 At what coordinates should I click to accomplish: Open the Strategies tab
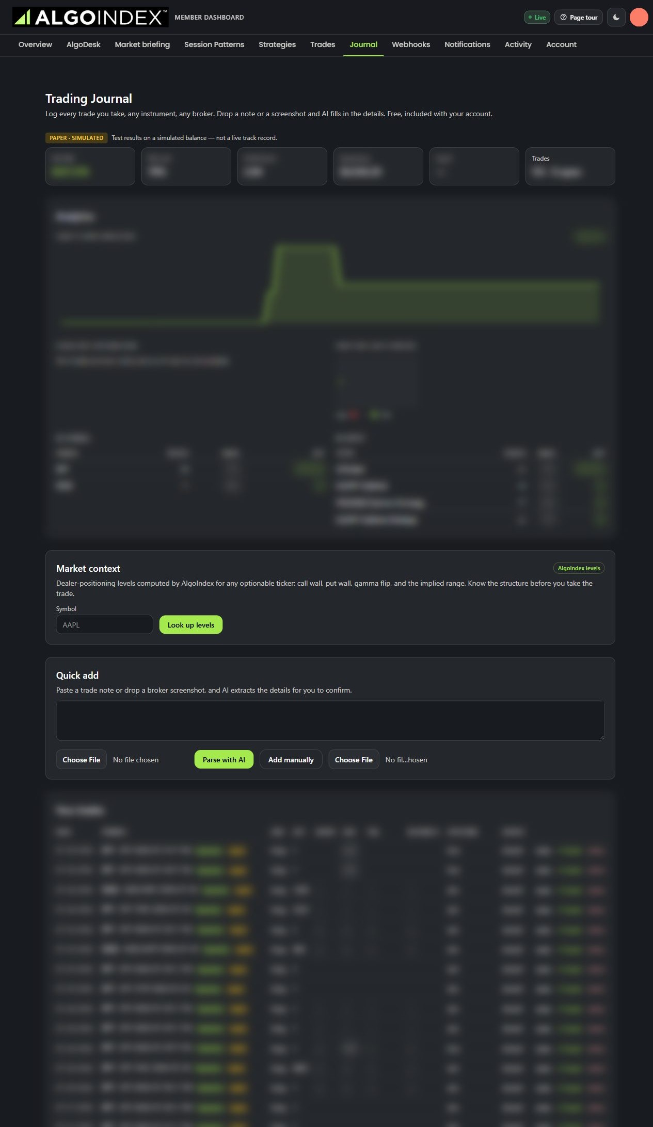277,44
